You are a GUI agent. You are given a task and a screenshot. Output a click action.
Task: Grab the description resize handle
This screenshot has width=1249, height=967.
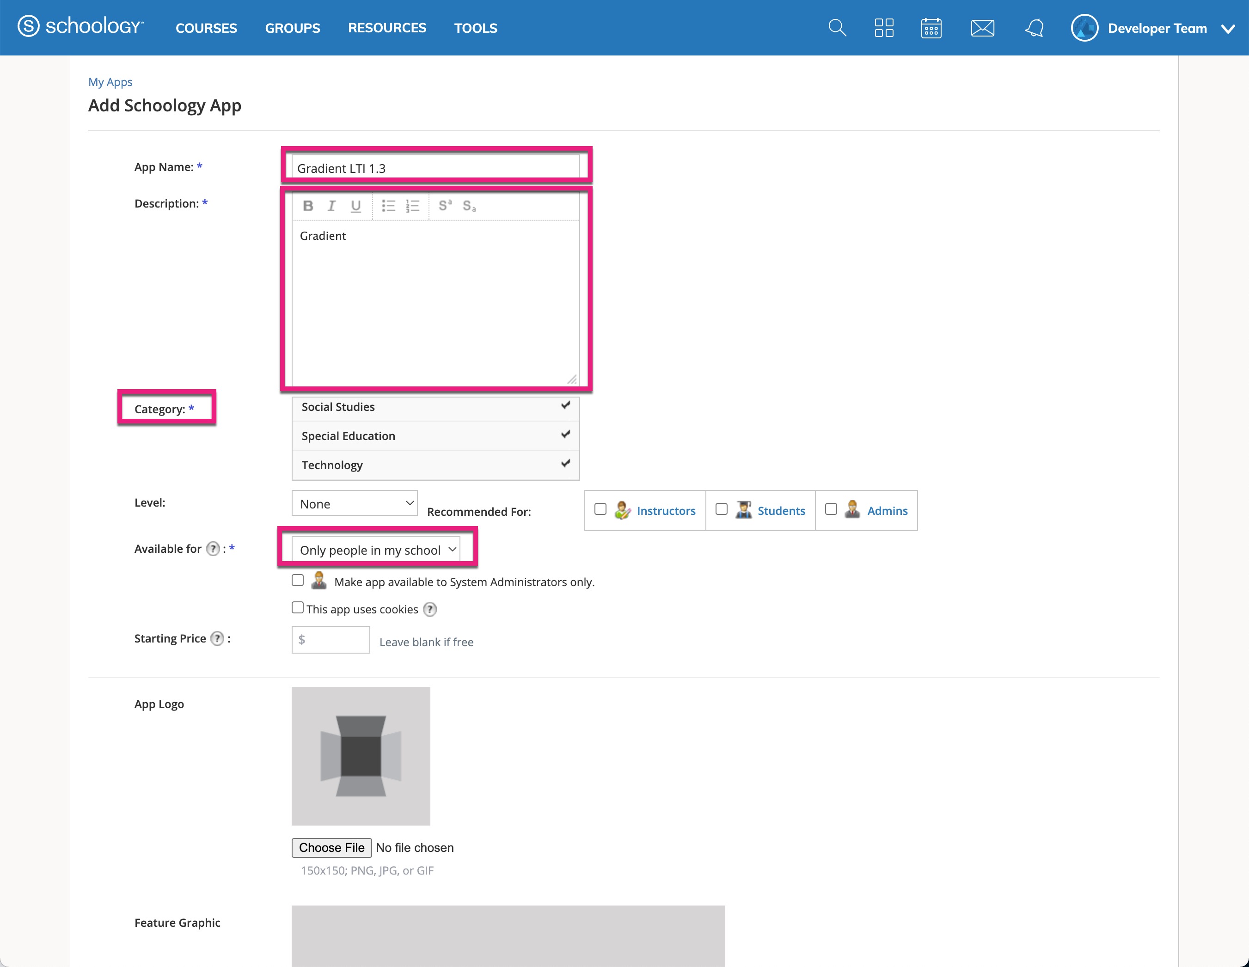(572, 379)
